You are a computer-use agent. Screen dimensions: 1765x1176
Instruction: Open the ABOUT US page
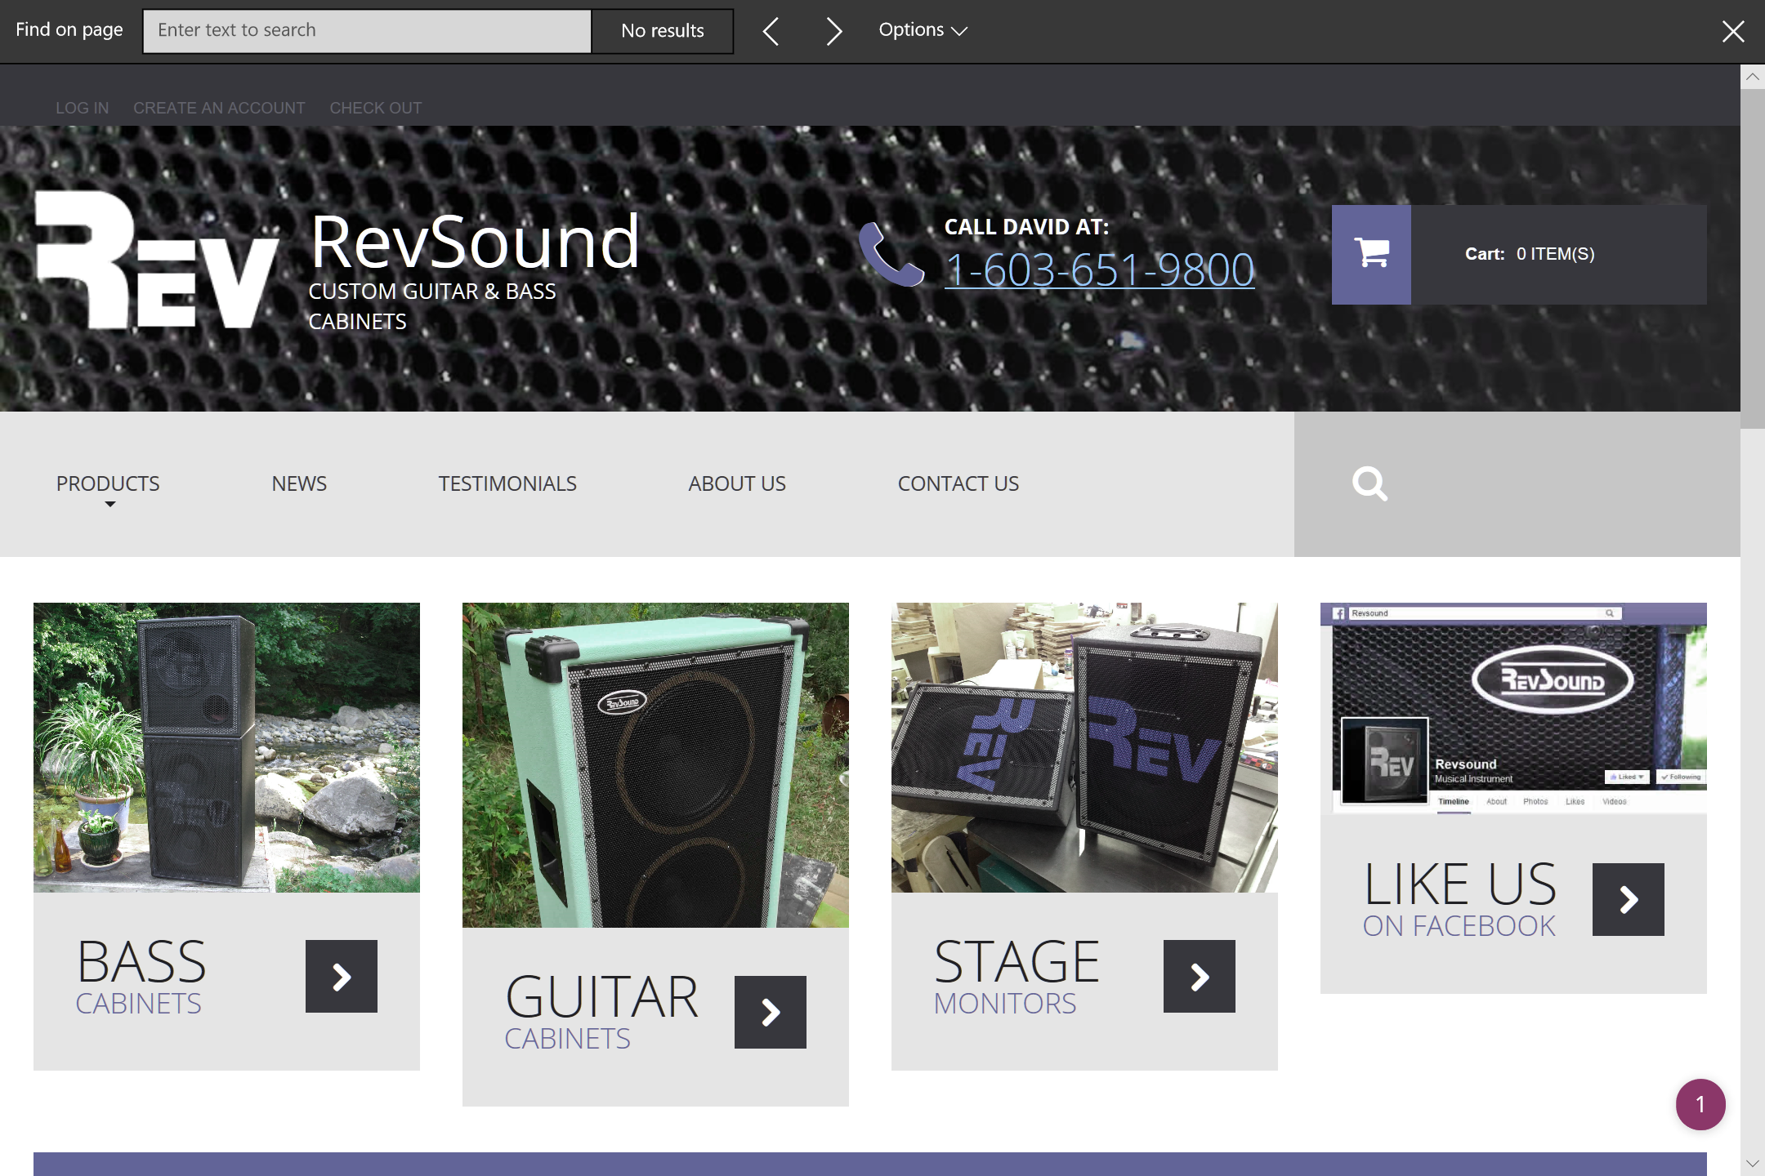737,483
